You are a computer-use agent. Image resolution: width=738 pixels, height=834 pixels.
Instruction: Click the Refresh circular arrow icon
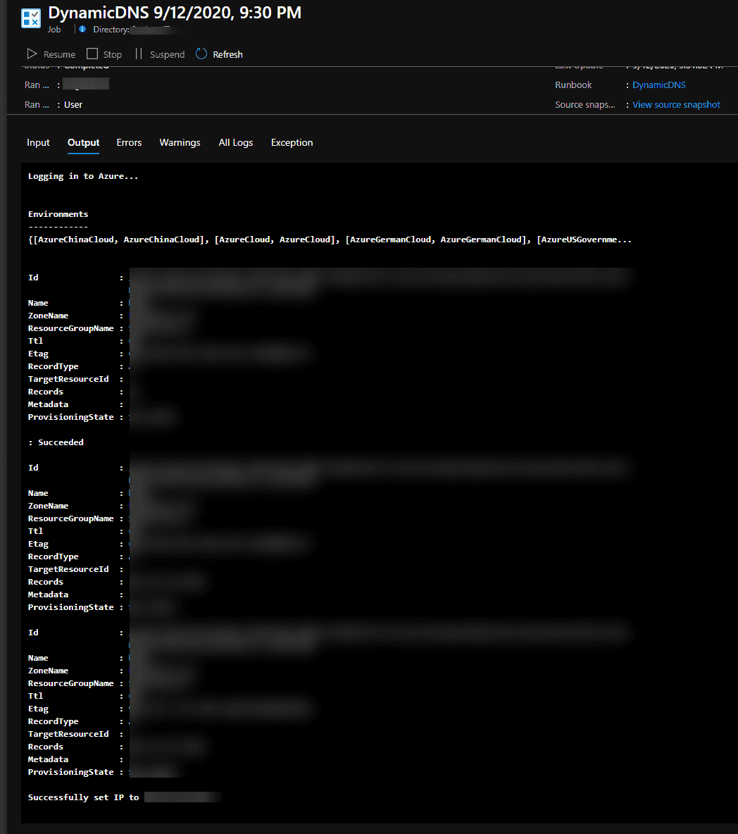pos(201,54)
